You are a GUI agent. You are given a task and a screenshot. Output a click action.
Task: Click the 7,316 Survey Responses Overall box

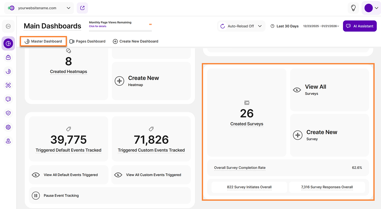327,187
